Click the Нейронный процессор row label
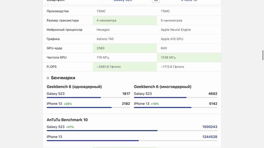 click(x=64, y=30)
